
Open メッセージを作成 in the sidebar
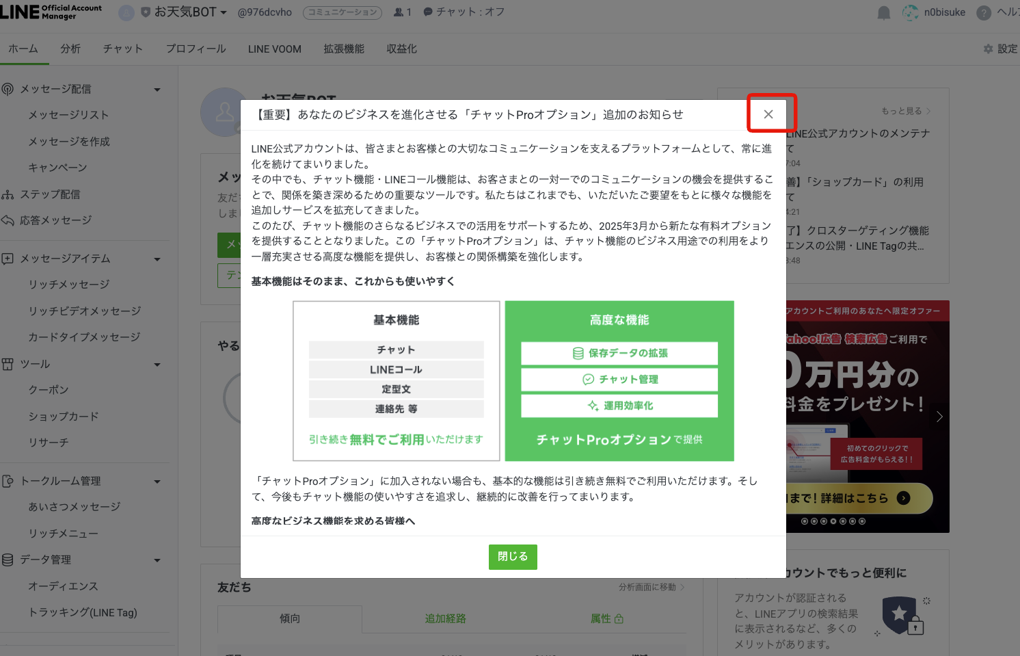[x=69, y=142]
